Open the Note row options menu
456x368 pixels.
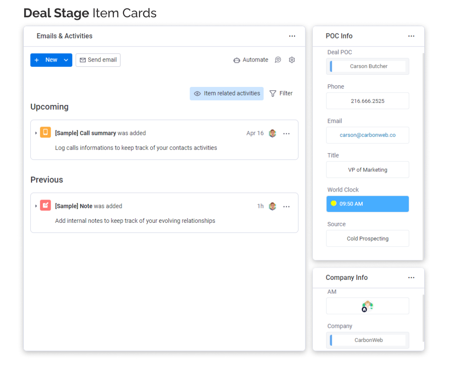click(x=286, y=207)
